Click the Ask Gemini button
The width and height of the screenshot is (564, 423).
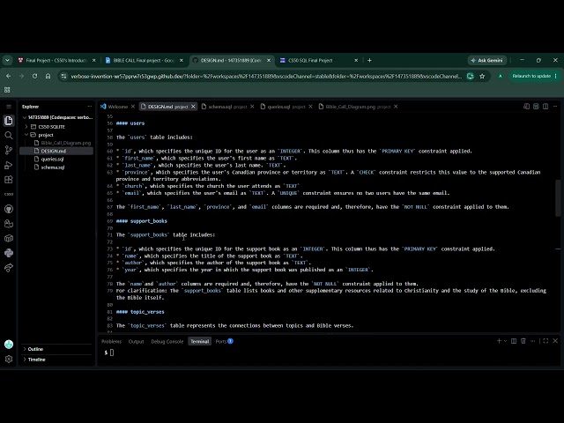click(x=487, y=61)
